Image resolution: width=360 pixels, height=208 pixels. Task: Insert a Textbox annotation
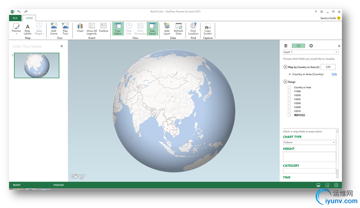point(103,28)
